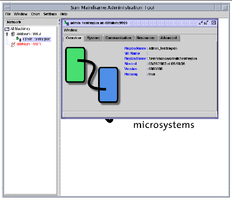This screenshot has height=200, width=232.
Task: Click the Running label
Action: pos(131,74)
